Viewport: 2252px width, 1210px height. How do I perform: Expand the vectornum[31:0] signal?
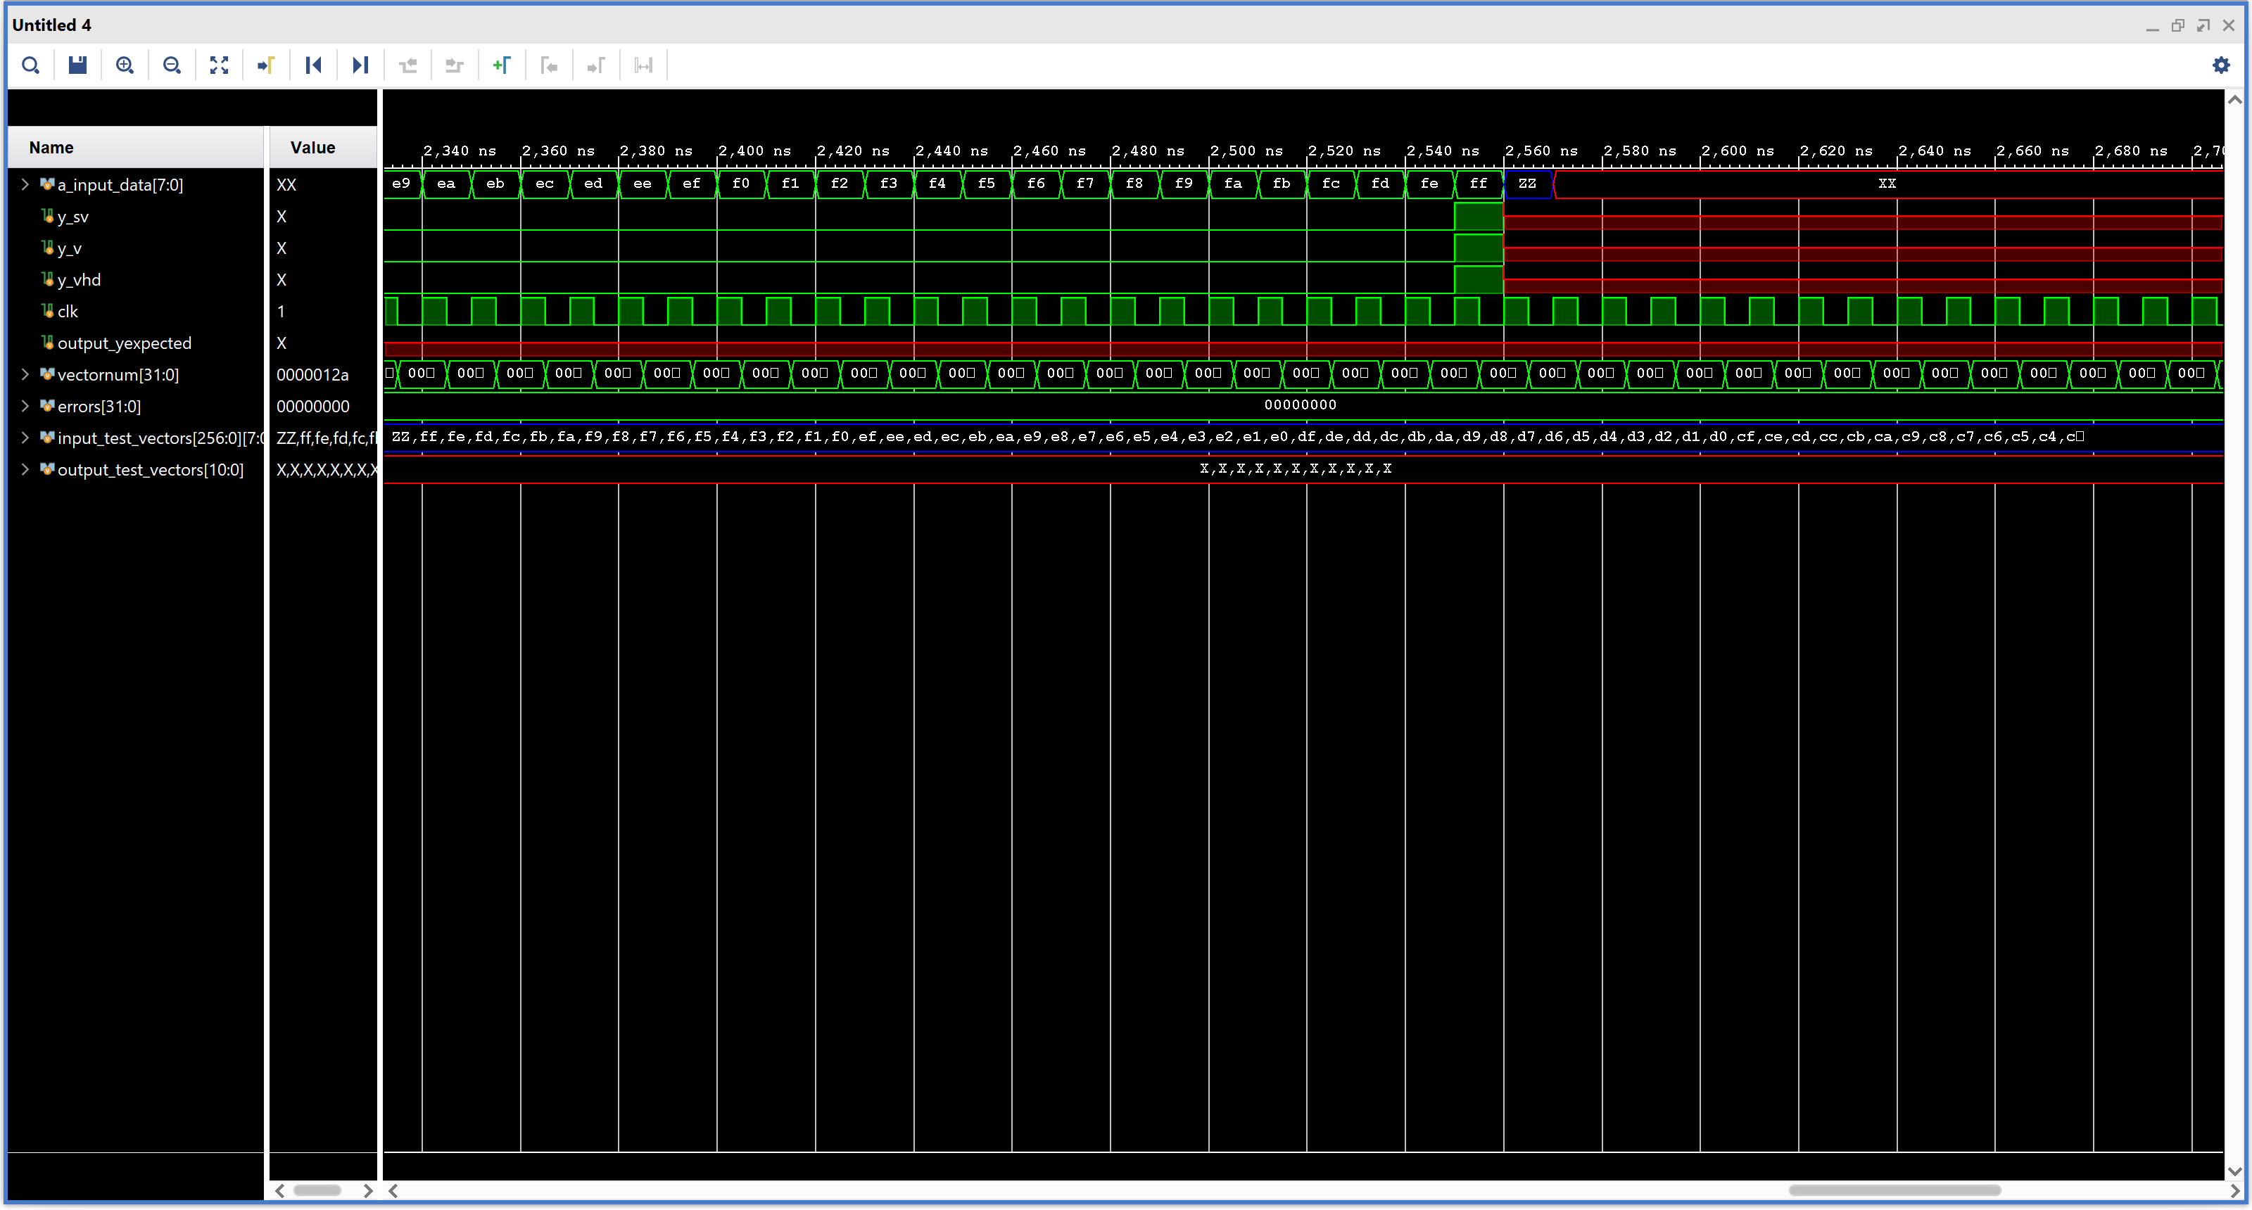click(25, 375)
